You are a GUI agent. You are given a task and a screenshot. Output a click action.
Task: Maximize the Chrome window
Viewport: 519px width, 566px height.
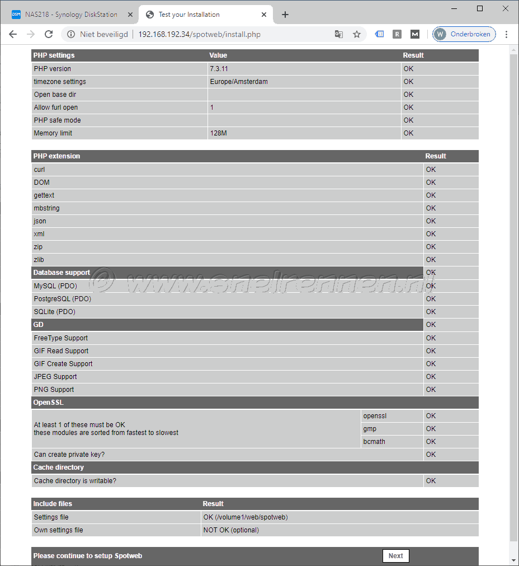tap(480, 8)
